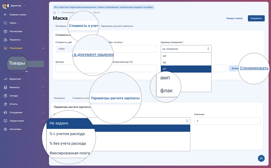Switch to the Основные tab
This screenshot has width=271, height=168.
tap(61, 26)
